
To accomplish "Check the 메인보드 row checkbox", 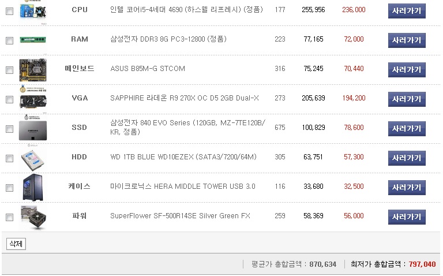I will click(9, 70).
